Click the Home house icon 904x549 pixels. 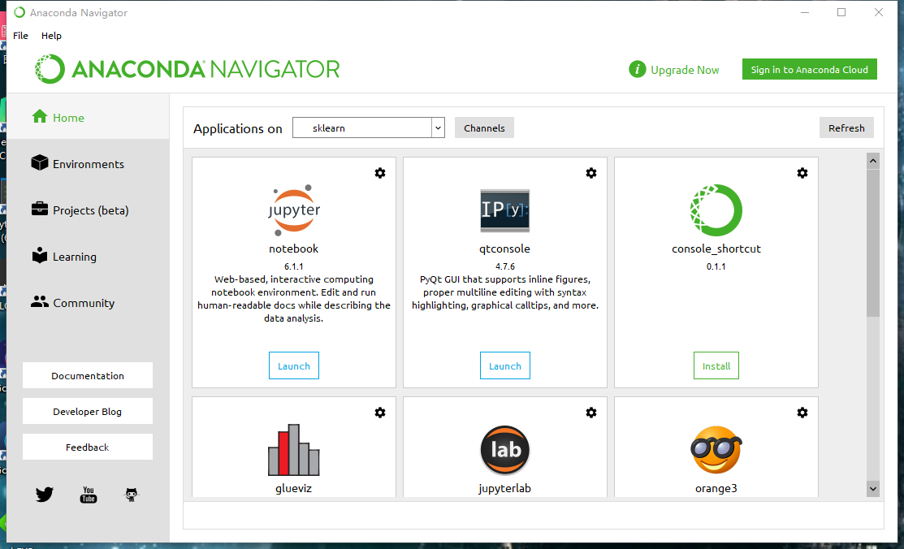point(40,116)
